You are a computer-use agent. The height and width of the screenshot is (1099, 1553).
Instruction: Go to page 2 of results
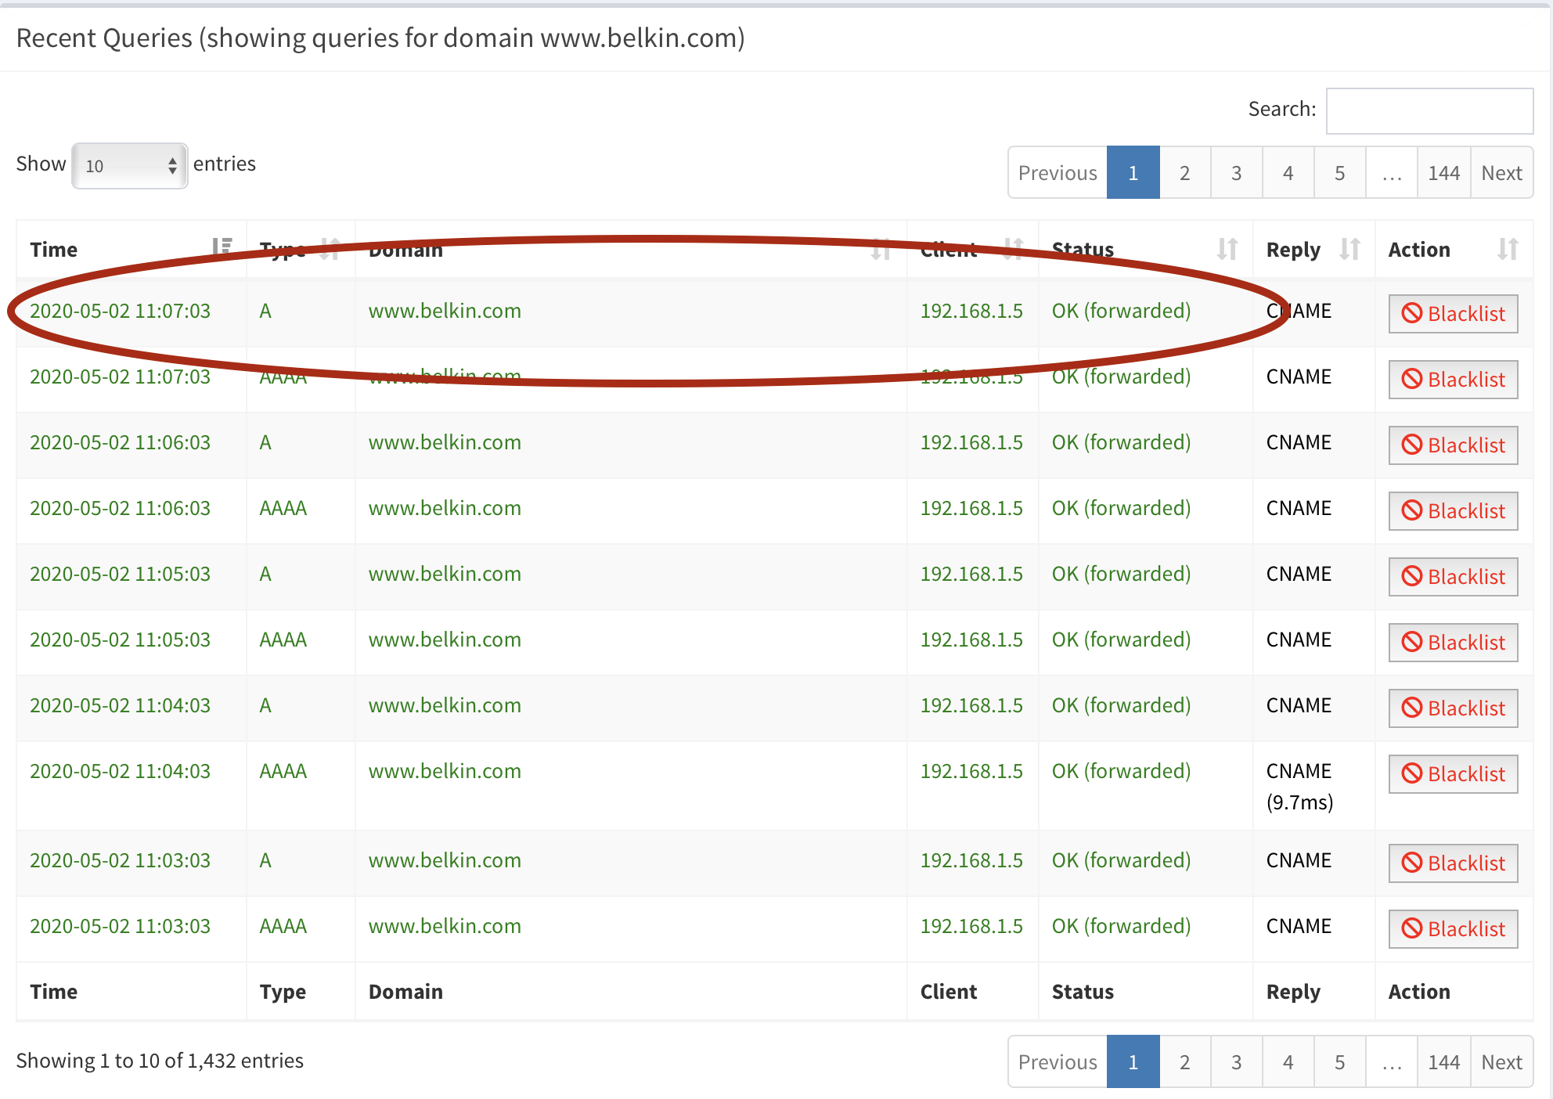tap(1184, 172)
